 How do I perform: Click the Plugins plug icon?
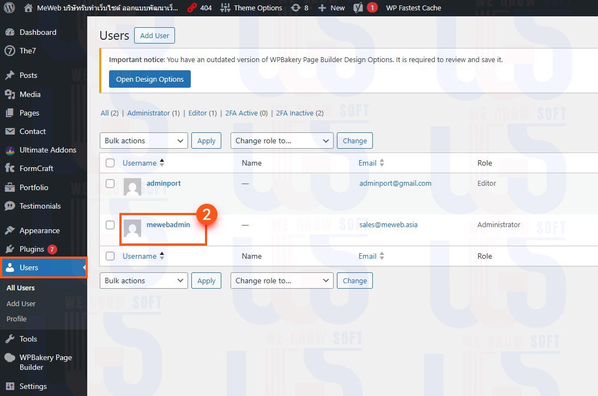(10, 249)
